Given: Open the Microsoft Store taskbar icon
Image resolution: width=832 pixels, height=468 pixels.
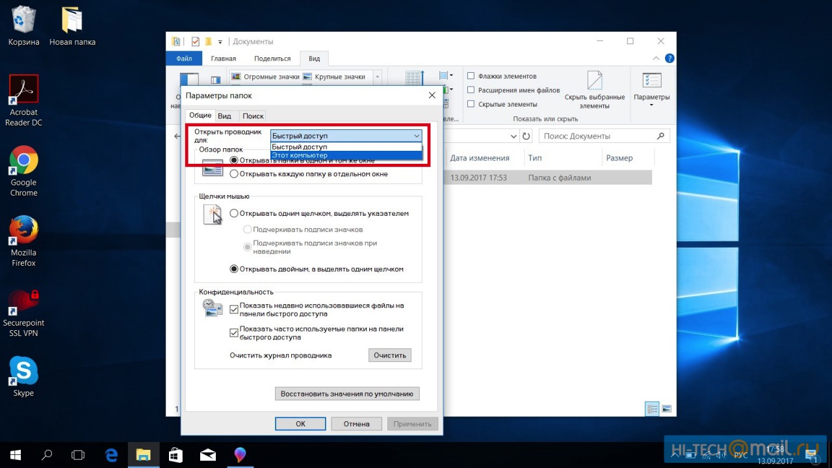Looking at the screenshot, I should click(175, 455).
